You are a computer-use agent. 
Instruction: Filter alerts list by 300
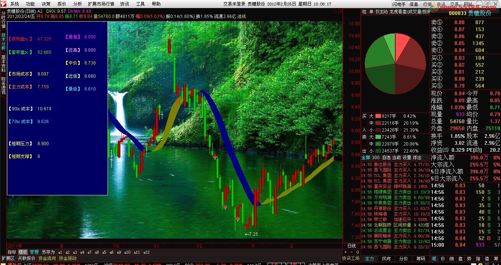click(x=375, y=157)
